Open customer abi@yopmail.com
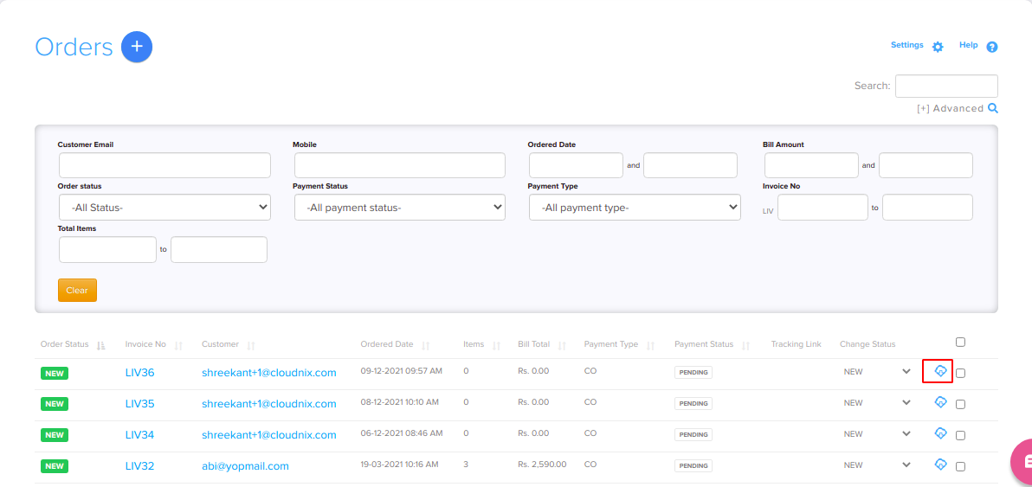 [246, 466]
